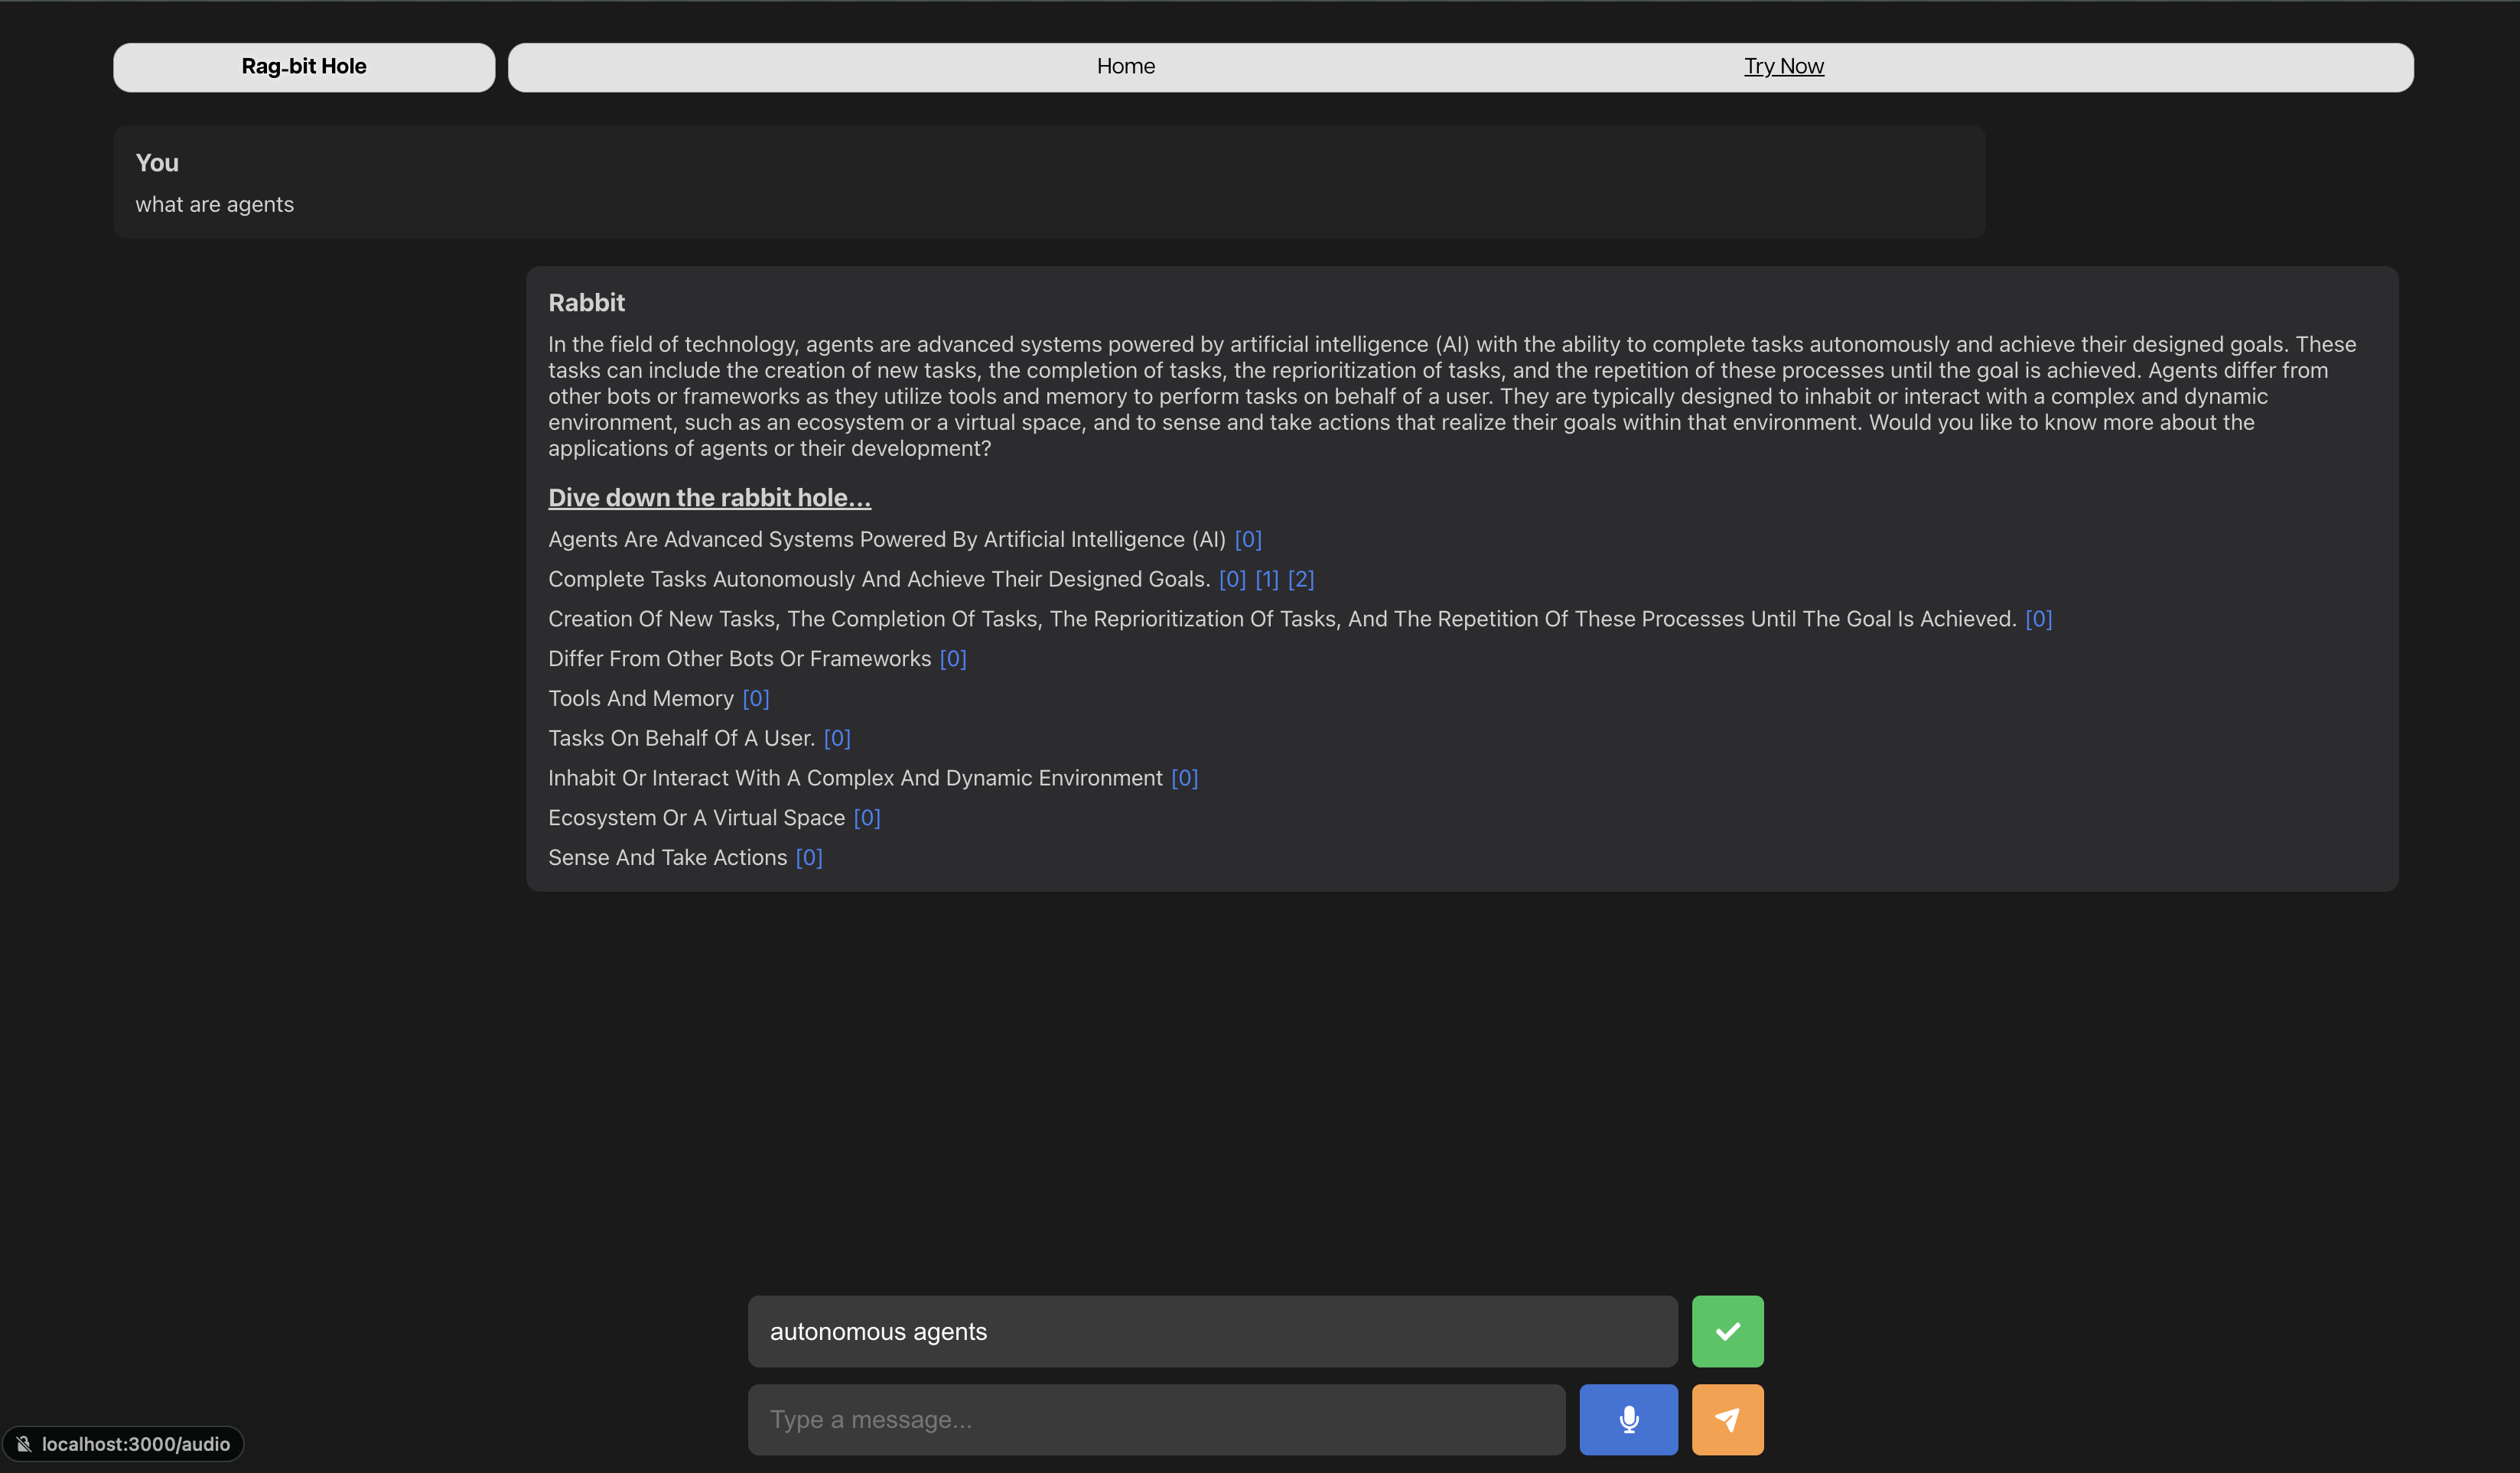Click the green checkmark confirm button
The image size is (2520, 1473).
pos(1727,1331)
